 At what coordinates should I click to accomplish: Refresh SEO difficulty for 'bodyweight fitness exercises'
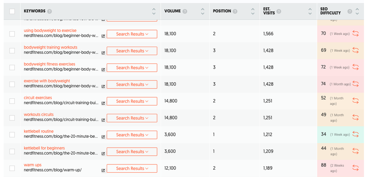tap(355, 67)
